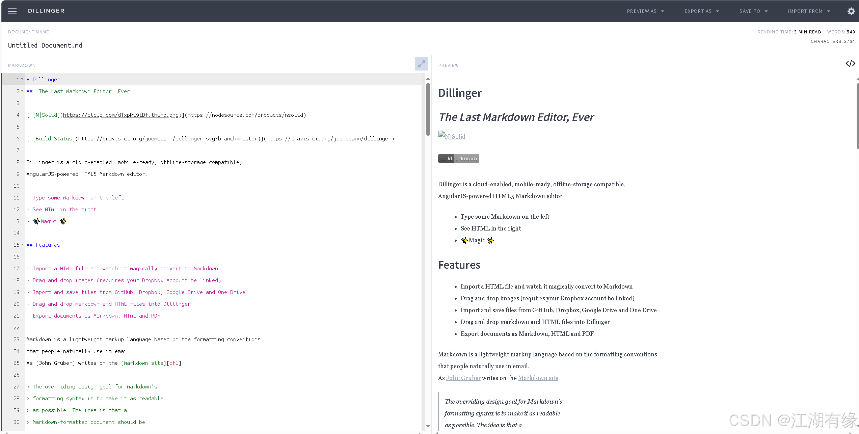Collapse the Features fold on line 15
The height and width of the screenshot is (434, 859).
pyautogui.click(x=23, y=245)
